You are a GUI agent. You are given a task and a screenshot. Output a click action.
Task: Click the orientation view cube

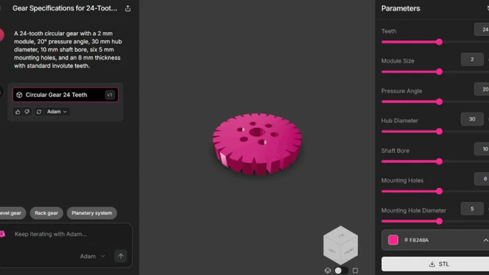tap(340, 245)
